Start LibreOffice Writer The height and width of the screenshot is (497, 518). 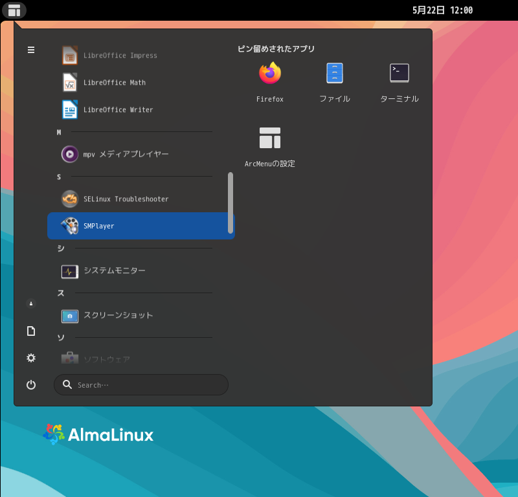141,109
